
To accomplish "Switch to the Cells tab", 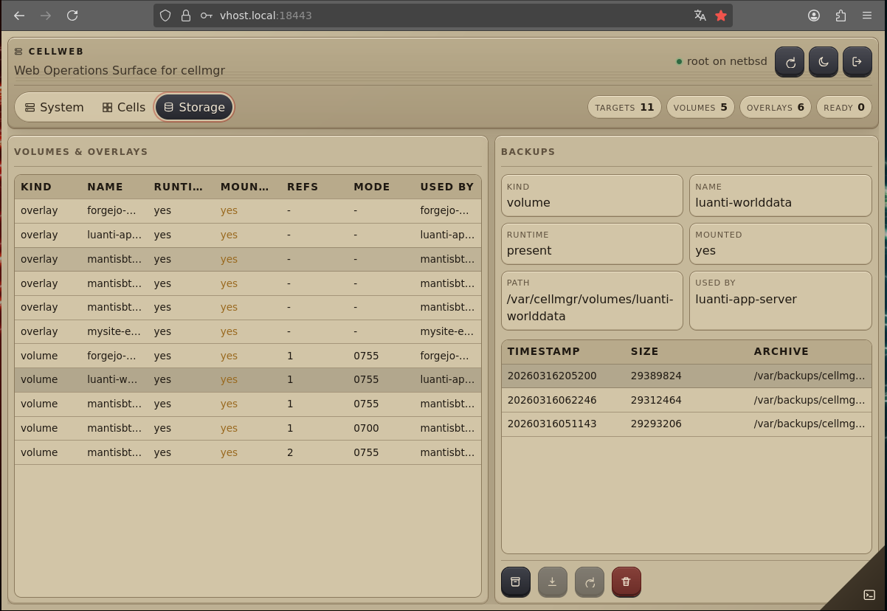I will click(x=123, y=107).
